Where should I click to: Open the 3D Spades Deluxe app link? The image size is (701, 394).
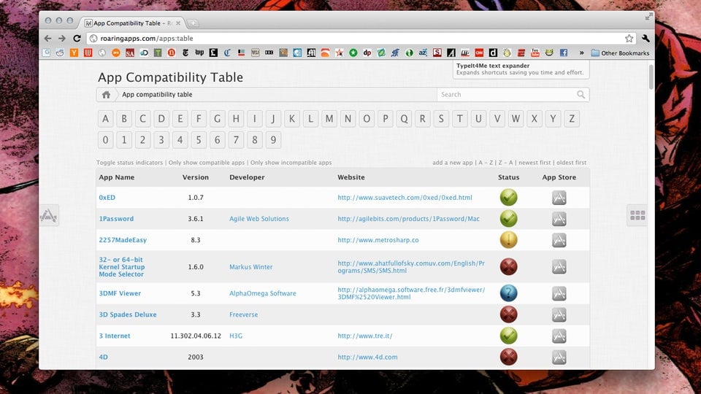click(128, 314)
